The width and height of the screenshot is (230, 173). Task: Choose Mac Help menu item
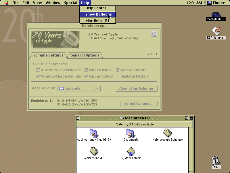pos(98,20)
